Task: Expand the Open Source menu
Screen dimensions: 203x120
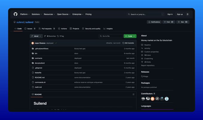Action: 64,14
